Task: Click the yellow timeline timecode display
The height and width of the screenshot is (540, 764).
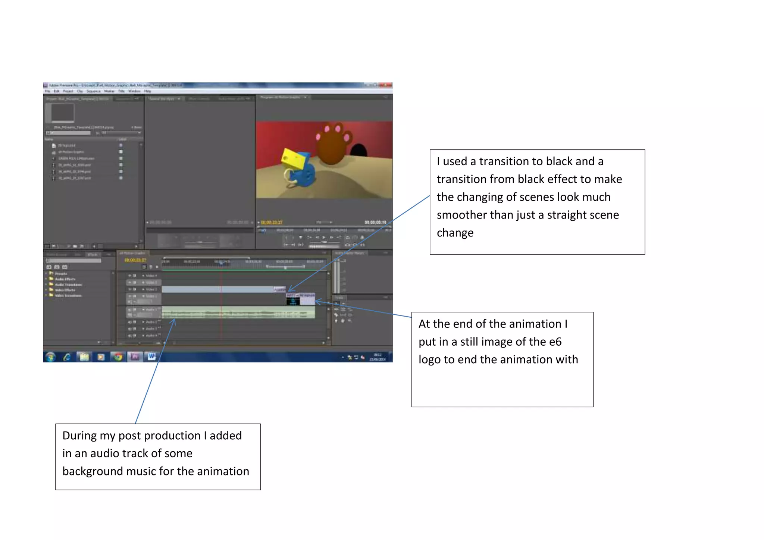Action: (x=135, y=260)
